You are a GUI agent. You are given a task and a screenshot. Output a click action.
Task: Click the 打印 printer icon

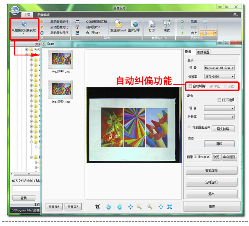(152, 24)
